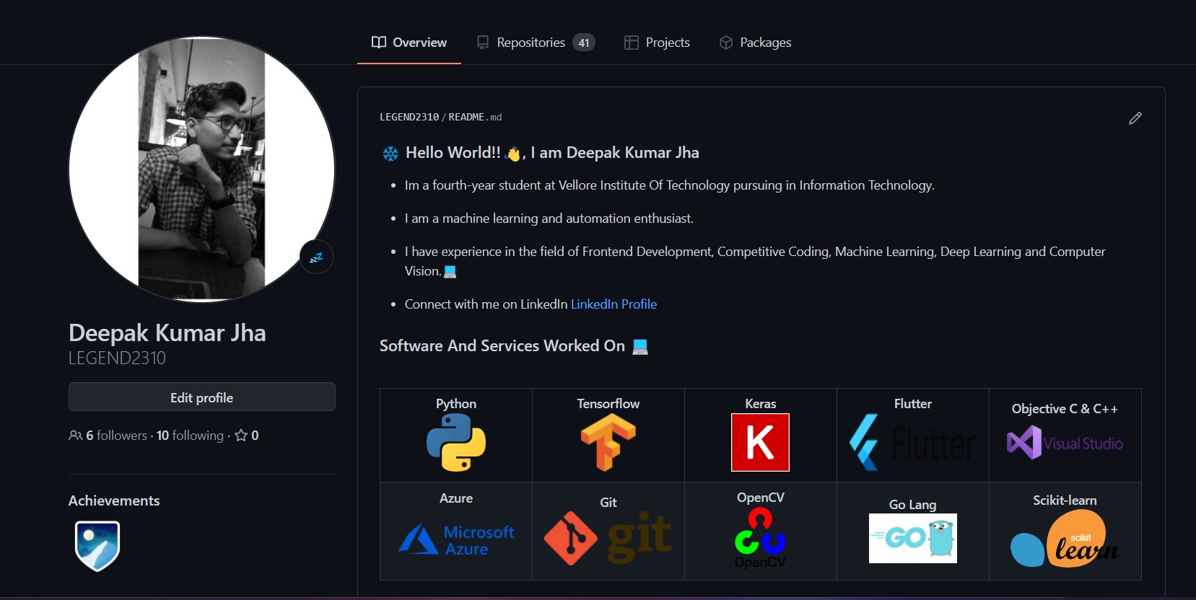1196x600 pixels.
Task: Go to the Packages tab
Action: pos(755,43)
